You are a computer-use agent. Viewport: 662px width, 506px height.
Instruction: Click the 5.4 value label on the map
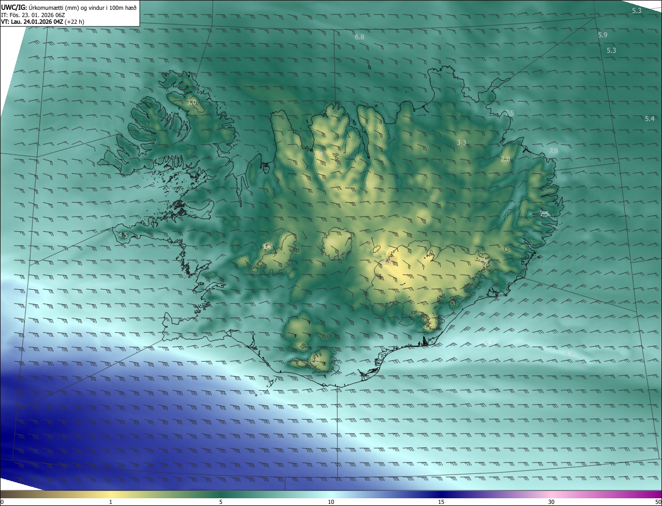pyautogui.click(x=650, y=119)
